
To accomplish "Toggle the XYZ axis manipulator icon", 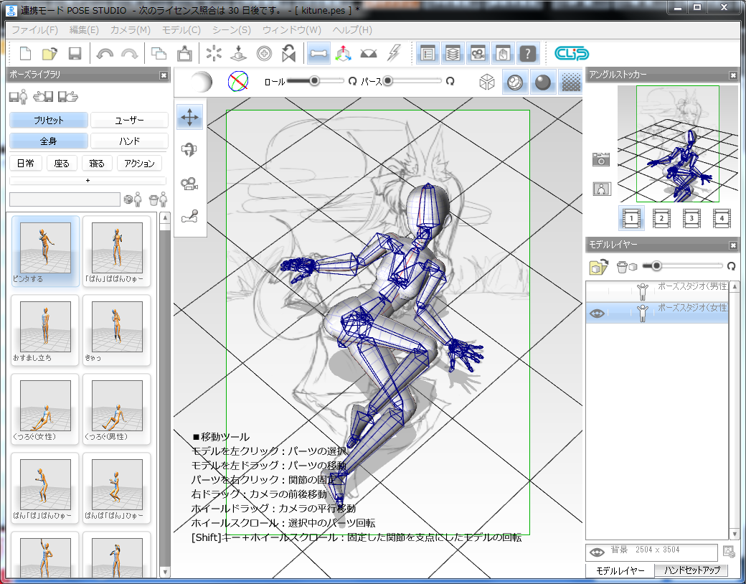I will (343, 53).
